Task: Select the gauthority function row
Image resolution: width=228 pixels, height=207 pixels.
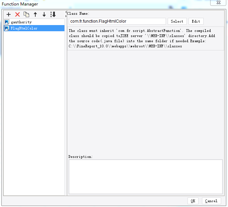Action: 34,22
